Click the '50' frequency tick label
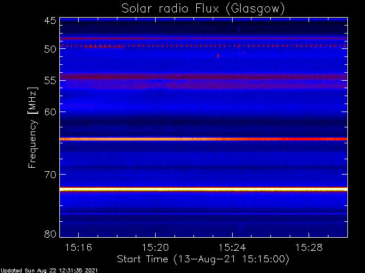365x273 pixels. [50, 49]
